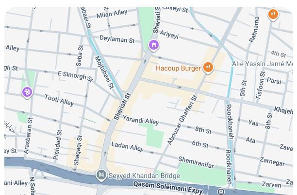
Task: Select the Shemiranifar street label
Action: click(x=196, y=162)
